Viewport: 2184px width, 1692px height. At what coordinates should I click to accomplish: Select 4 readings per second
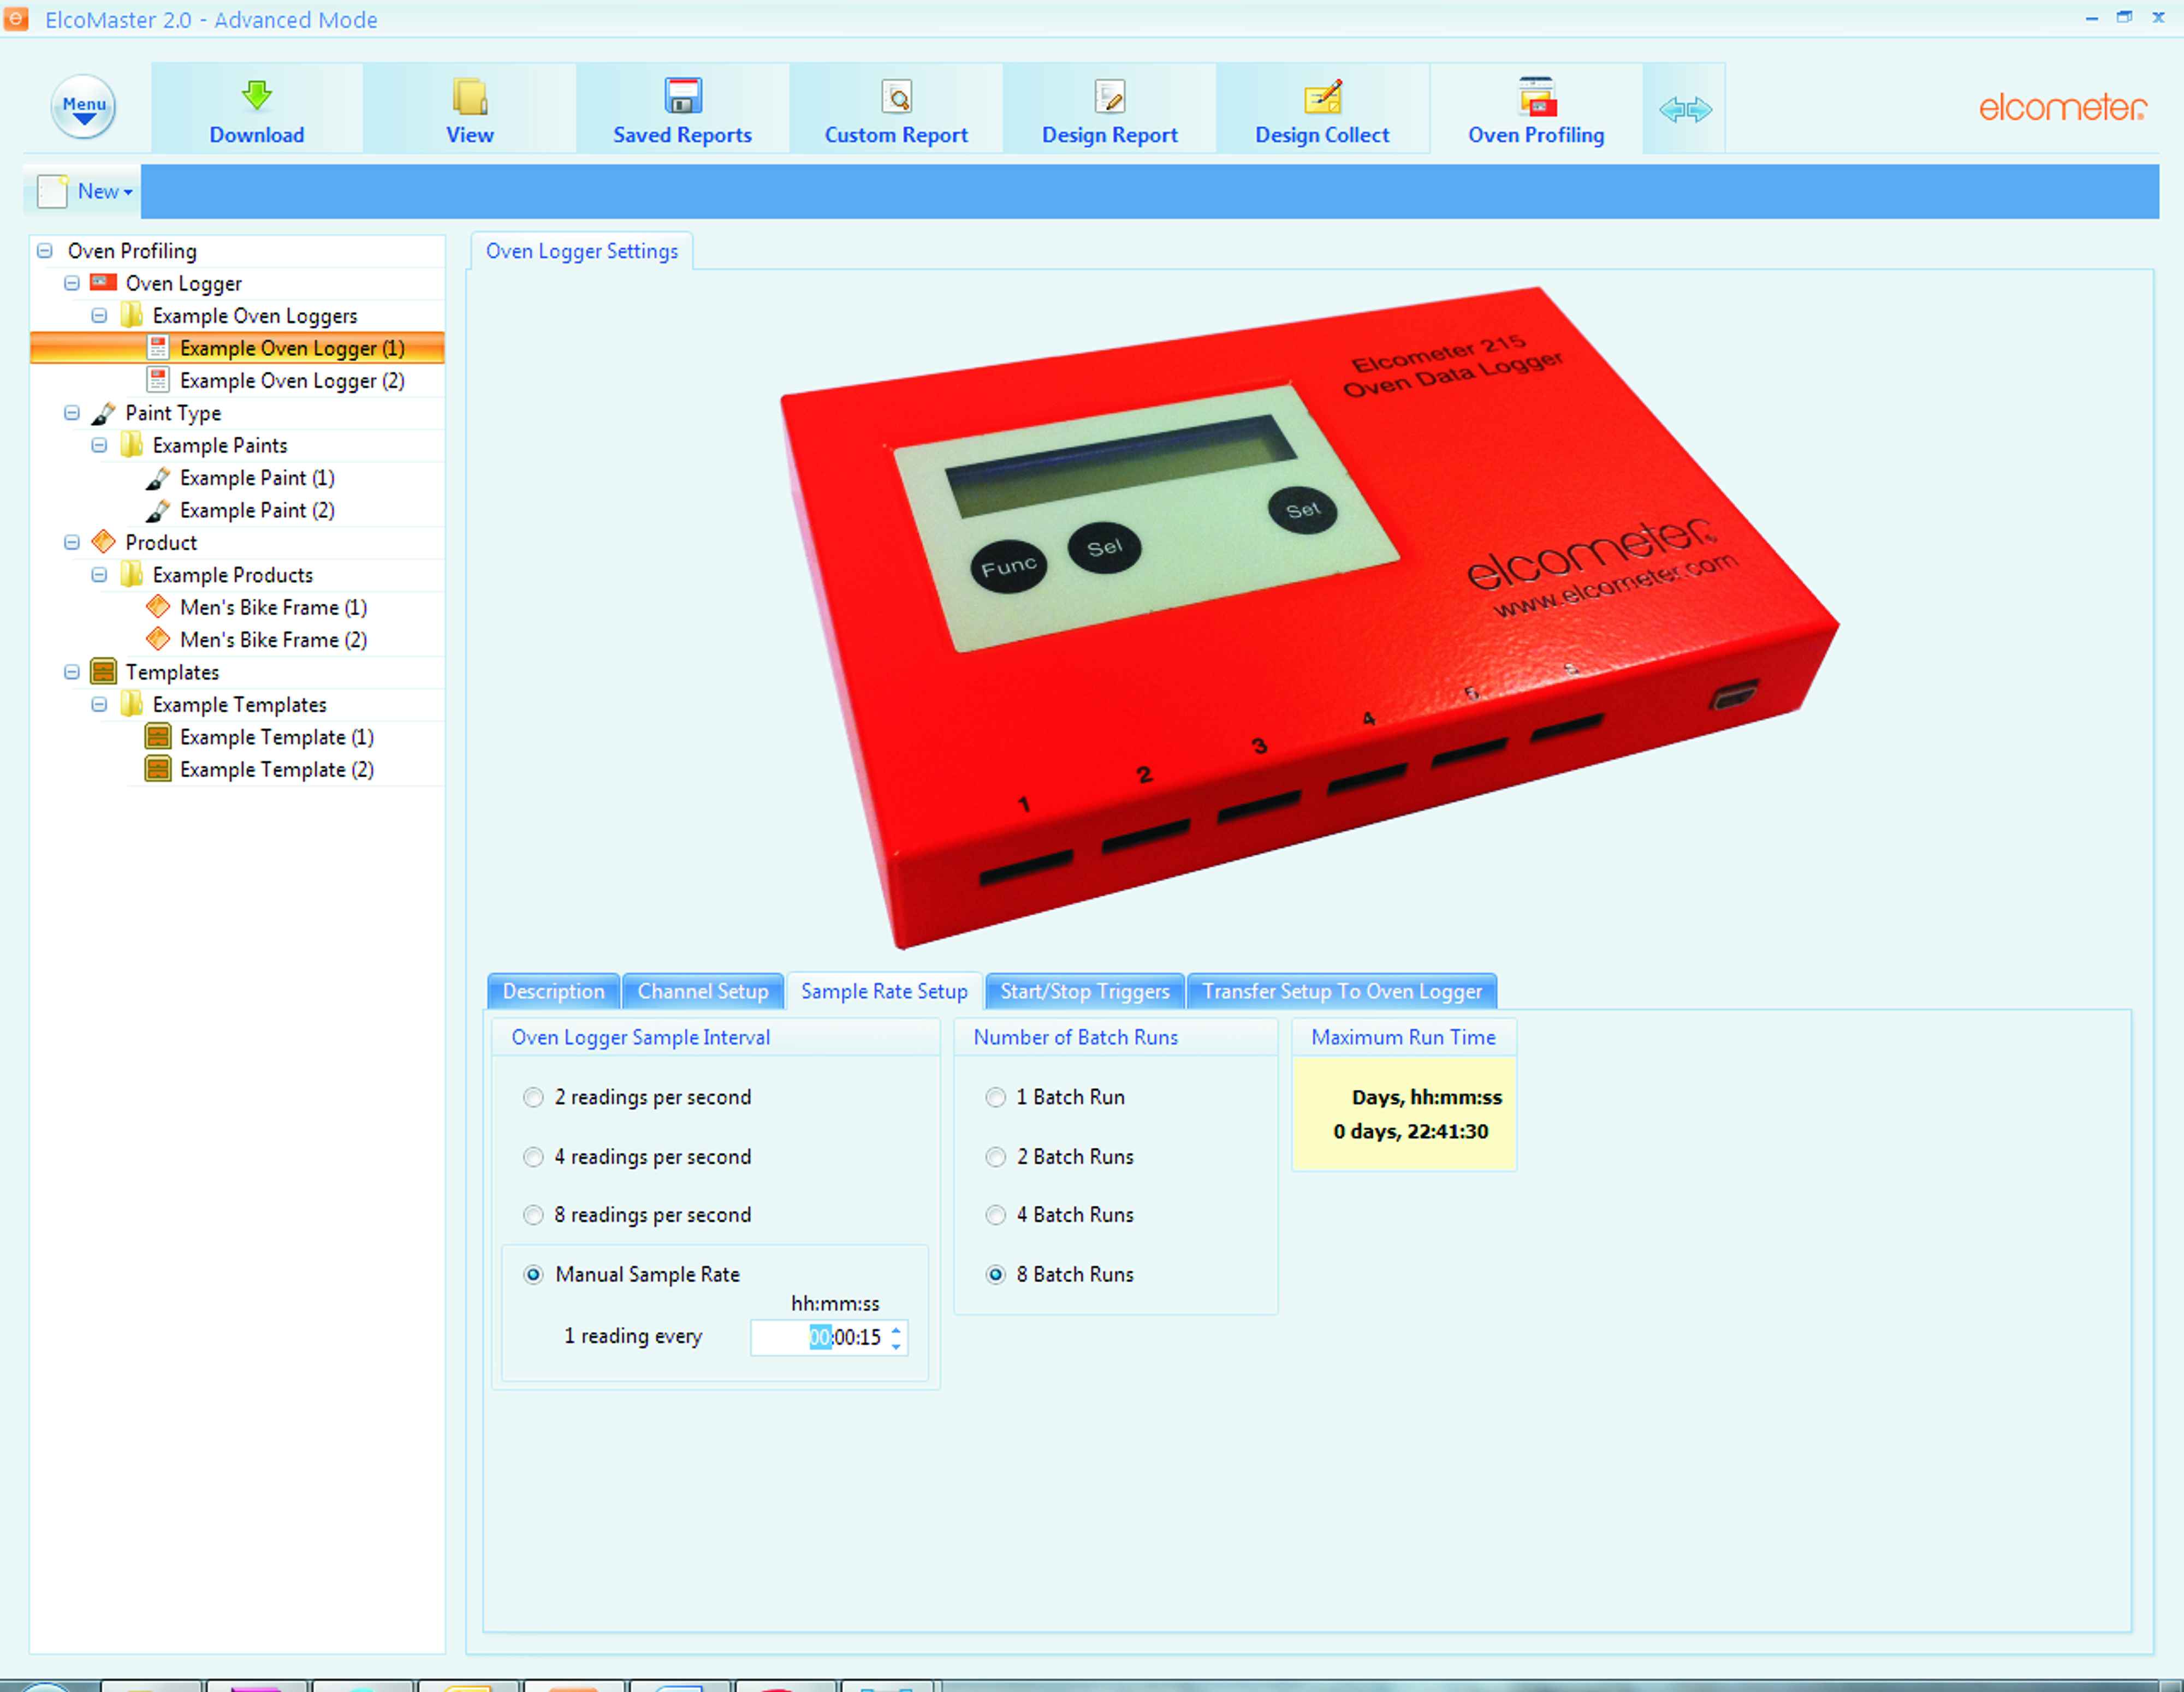tap(534, 1157)
